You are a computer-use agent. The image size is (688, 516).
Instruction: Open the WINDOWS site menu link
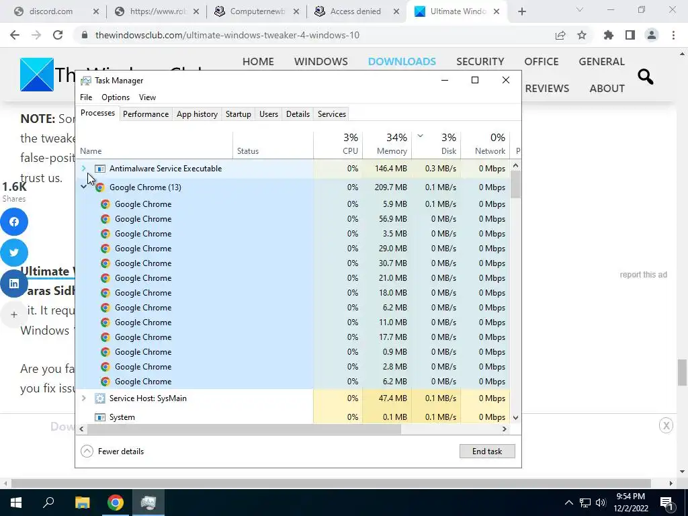pyautogui.click(x=320, y=61)
